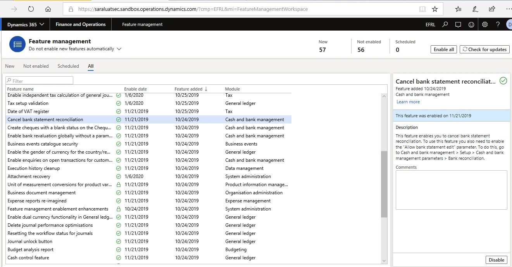The width and height of the screenshot is (512, 267).
Task: Select the Execution history cleanup row
Action: (x=149, y=168)
